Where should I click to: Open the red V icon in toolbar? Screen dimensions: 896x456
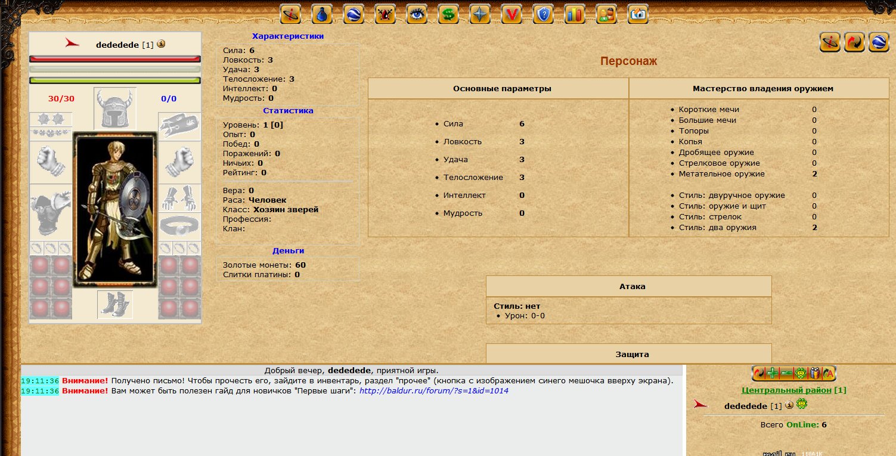pyautogui.click(x=511, y=14)
